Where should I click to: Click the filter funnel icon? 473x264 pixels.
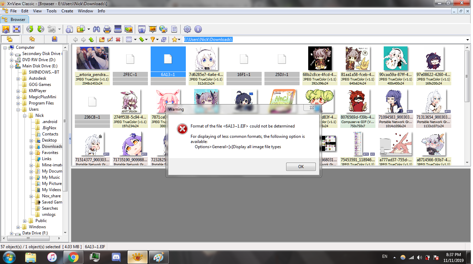[153, 40]
